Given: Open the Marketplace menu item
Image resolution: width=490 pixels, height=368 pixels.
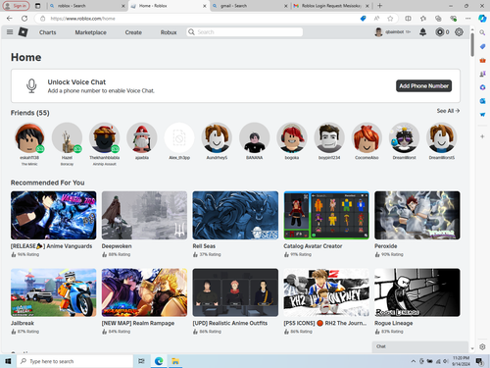Looking at the screenshot, I should [91, 32].
